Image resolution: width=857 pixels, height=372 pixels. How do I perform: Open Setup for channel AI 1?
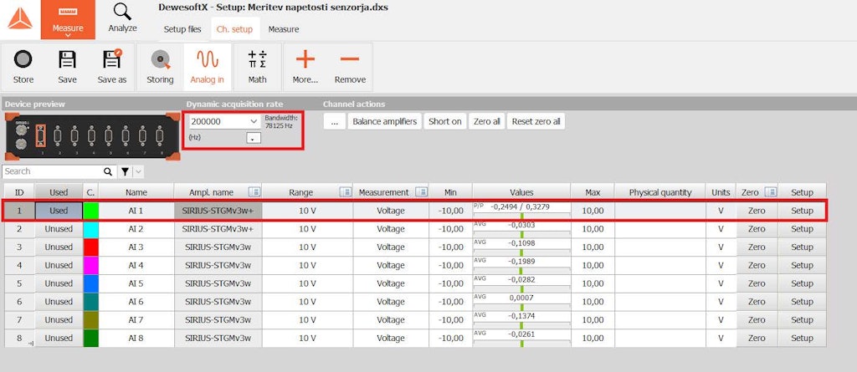pos(802,211)
